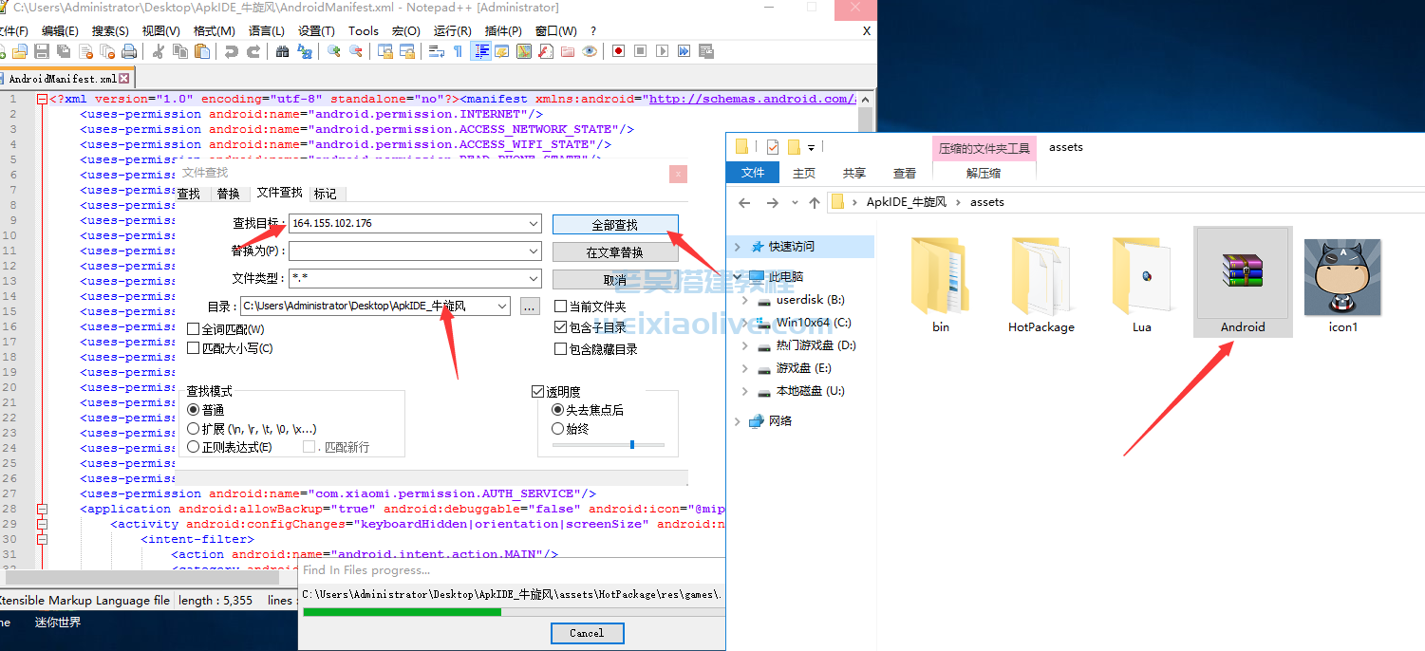This screenshot has height=651, width=1425.
Task: Open the 插件(P) menu
Action: [x=501, y=30]
